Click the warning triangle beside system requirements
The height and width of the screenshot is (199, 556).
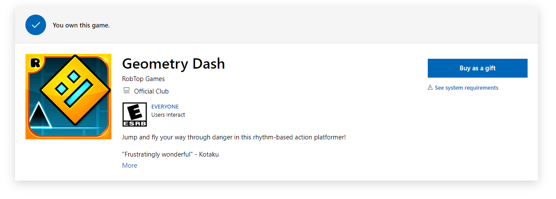430,87
